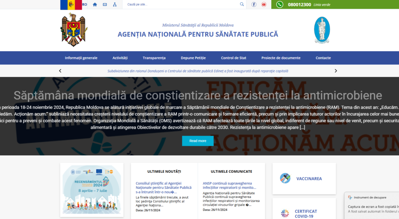Image resolution: width=399 pixels, height=219 pixels.
Task: Open the Activități menu
Action: [120, 58]
